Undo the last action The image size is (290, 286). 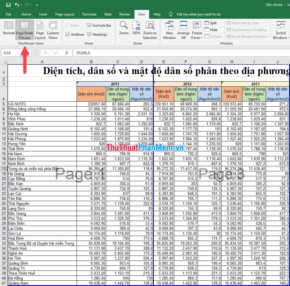[x=17, y=5]
